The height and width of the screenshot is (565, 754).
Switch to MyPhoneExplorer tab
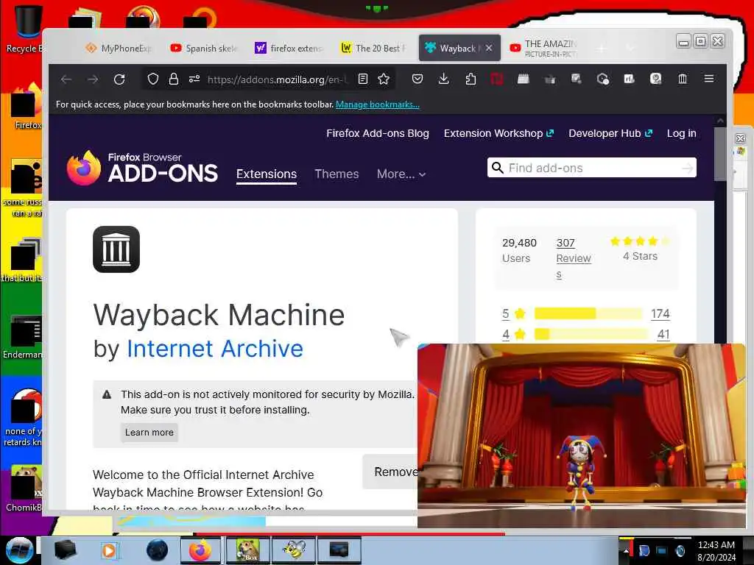tap(119, 48)
